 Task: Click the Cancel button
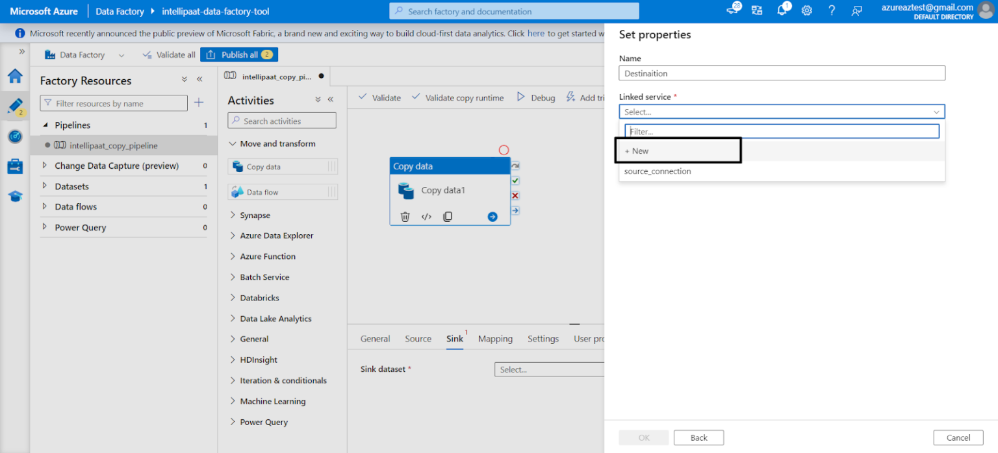pyautogui.click(x=958, y=437)
